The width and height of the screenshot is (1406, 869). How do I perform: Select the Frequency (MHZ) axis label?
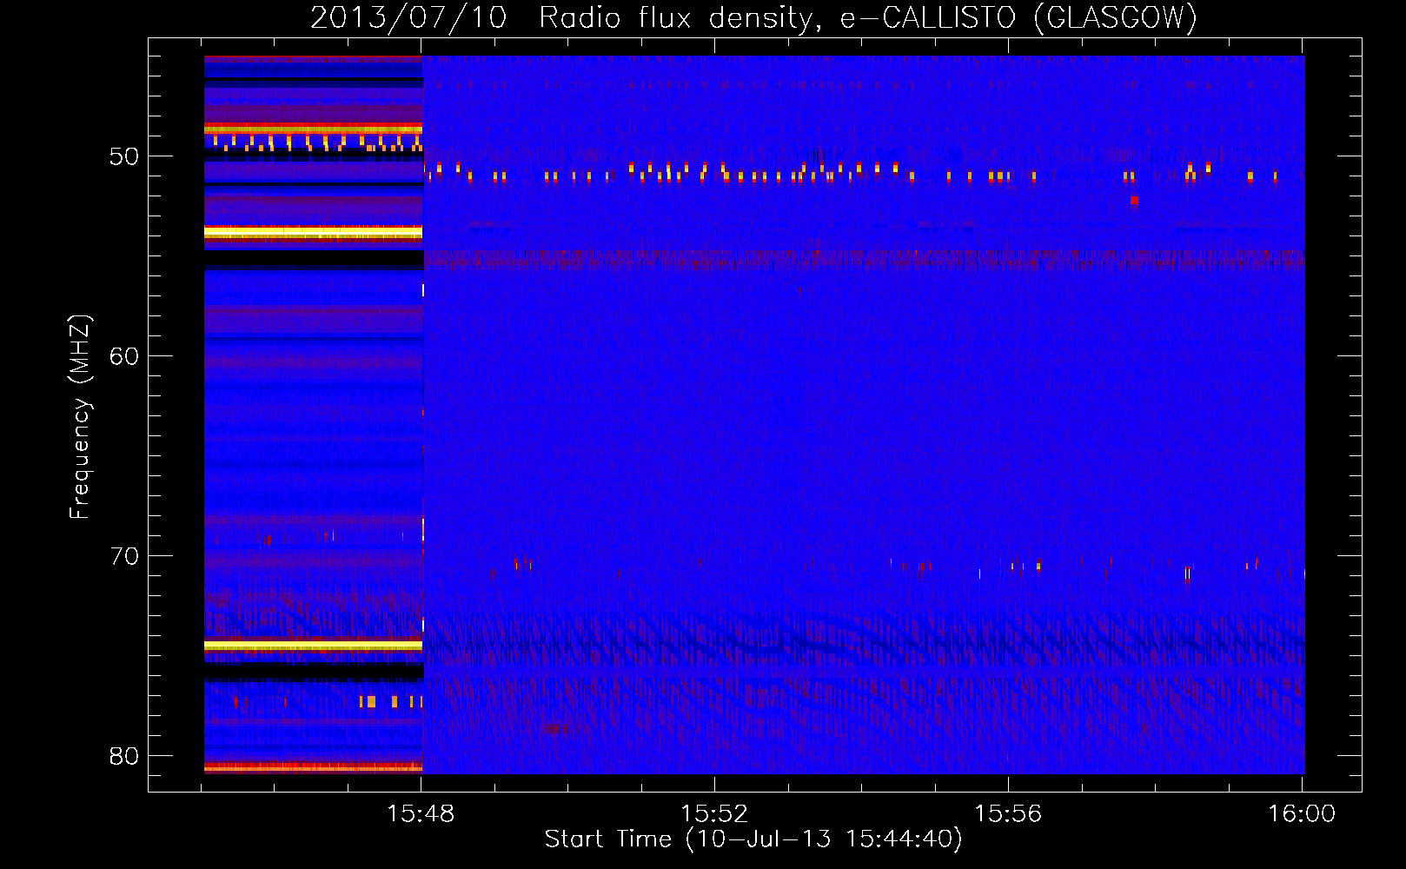[80, 417]
